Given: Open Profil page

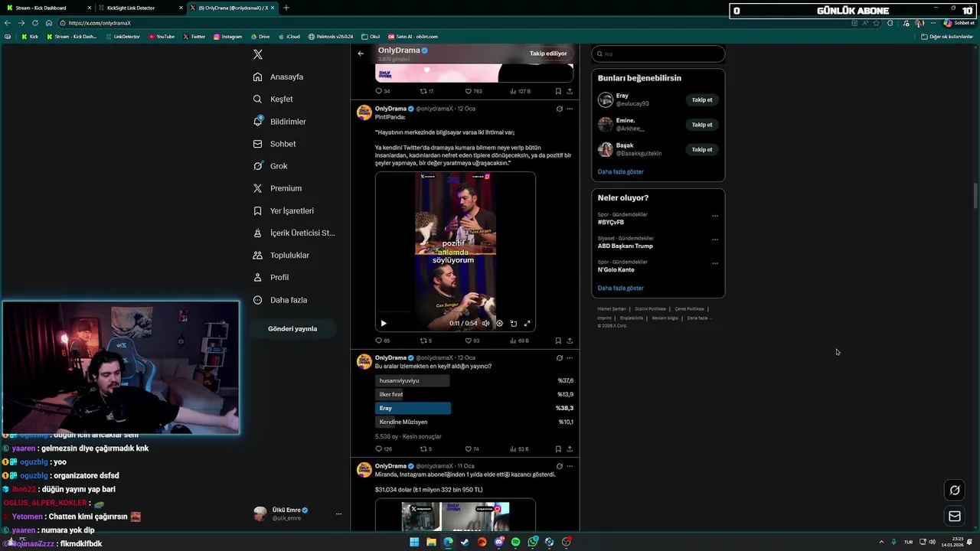Looking at the screenshot, I should [x=271, y=277].
